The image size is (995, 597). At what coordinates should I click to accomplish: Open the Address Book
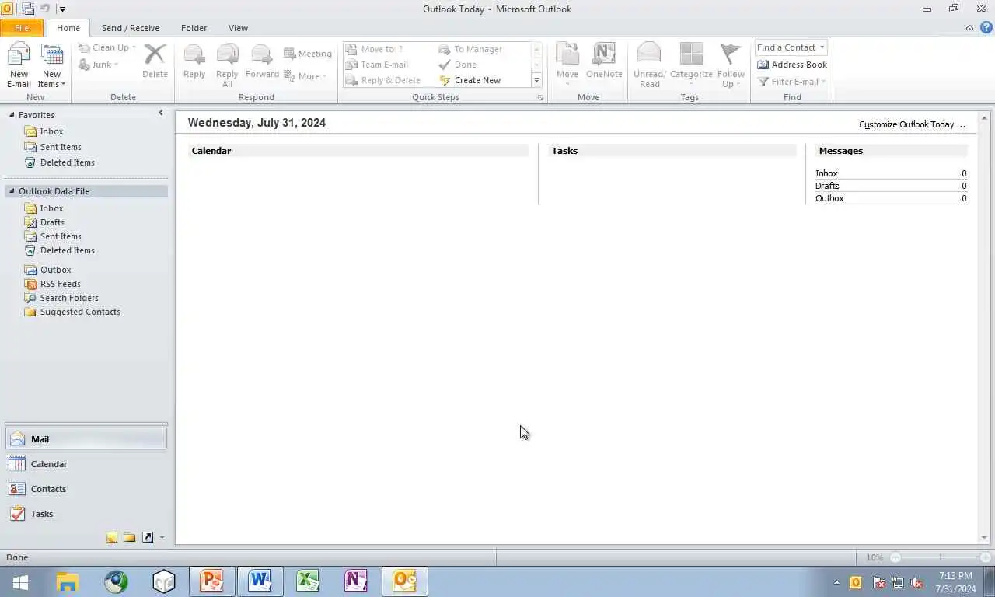(x=792, y=65)
